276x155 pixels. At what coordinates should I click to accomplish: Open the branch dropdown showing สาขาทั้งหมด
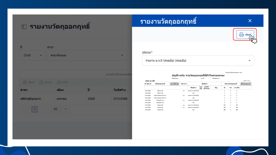[x=87, y=55]
